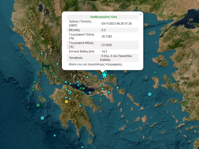Select the topmost cyan marker left of the popup

(x=42, y=53)
